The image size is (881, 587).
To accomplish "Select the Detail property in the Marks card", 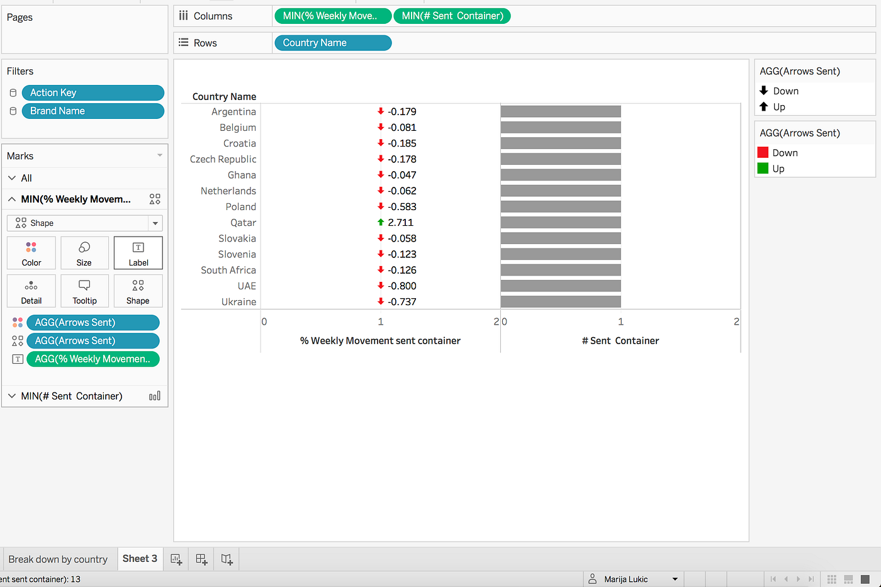I will (x=31, y=291).
